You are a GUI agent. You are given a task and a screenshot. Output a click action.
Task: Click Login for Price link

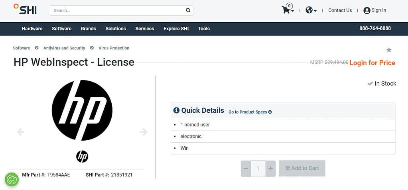tap(373, 63)
